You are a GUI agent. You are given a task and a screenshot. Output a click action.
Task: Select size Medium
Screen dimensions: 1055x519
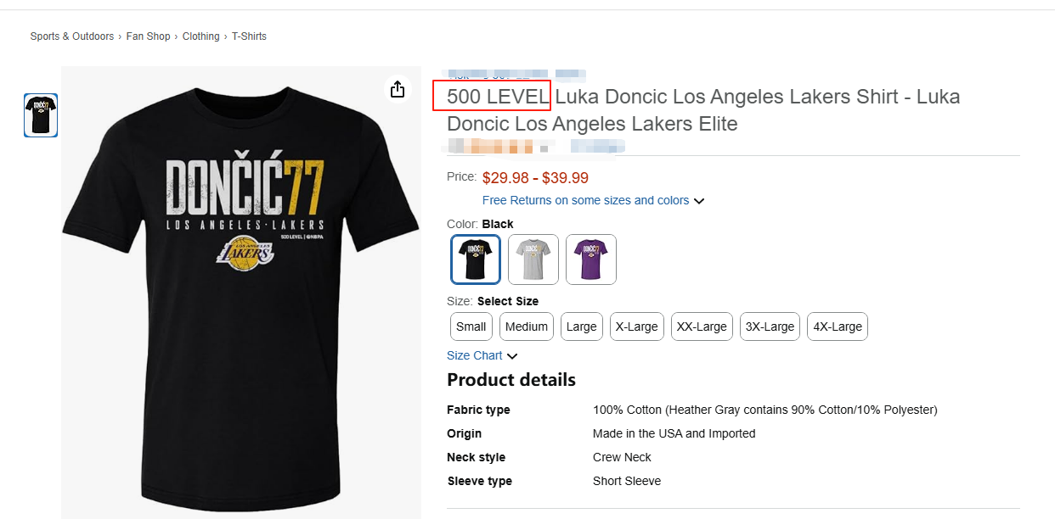(x=527, y=326)
